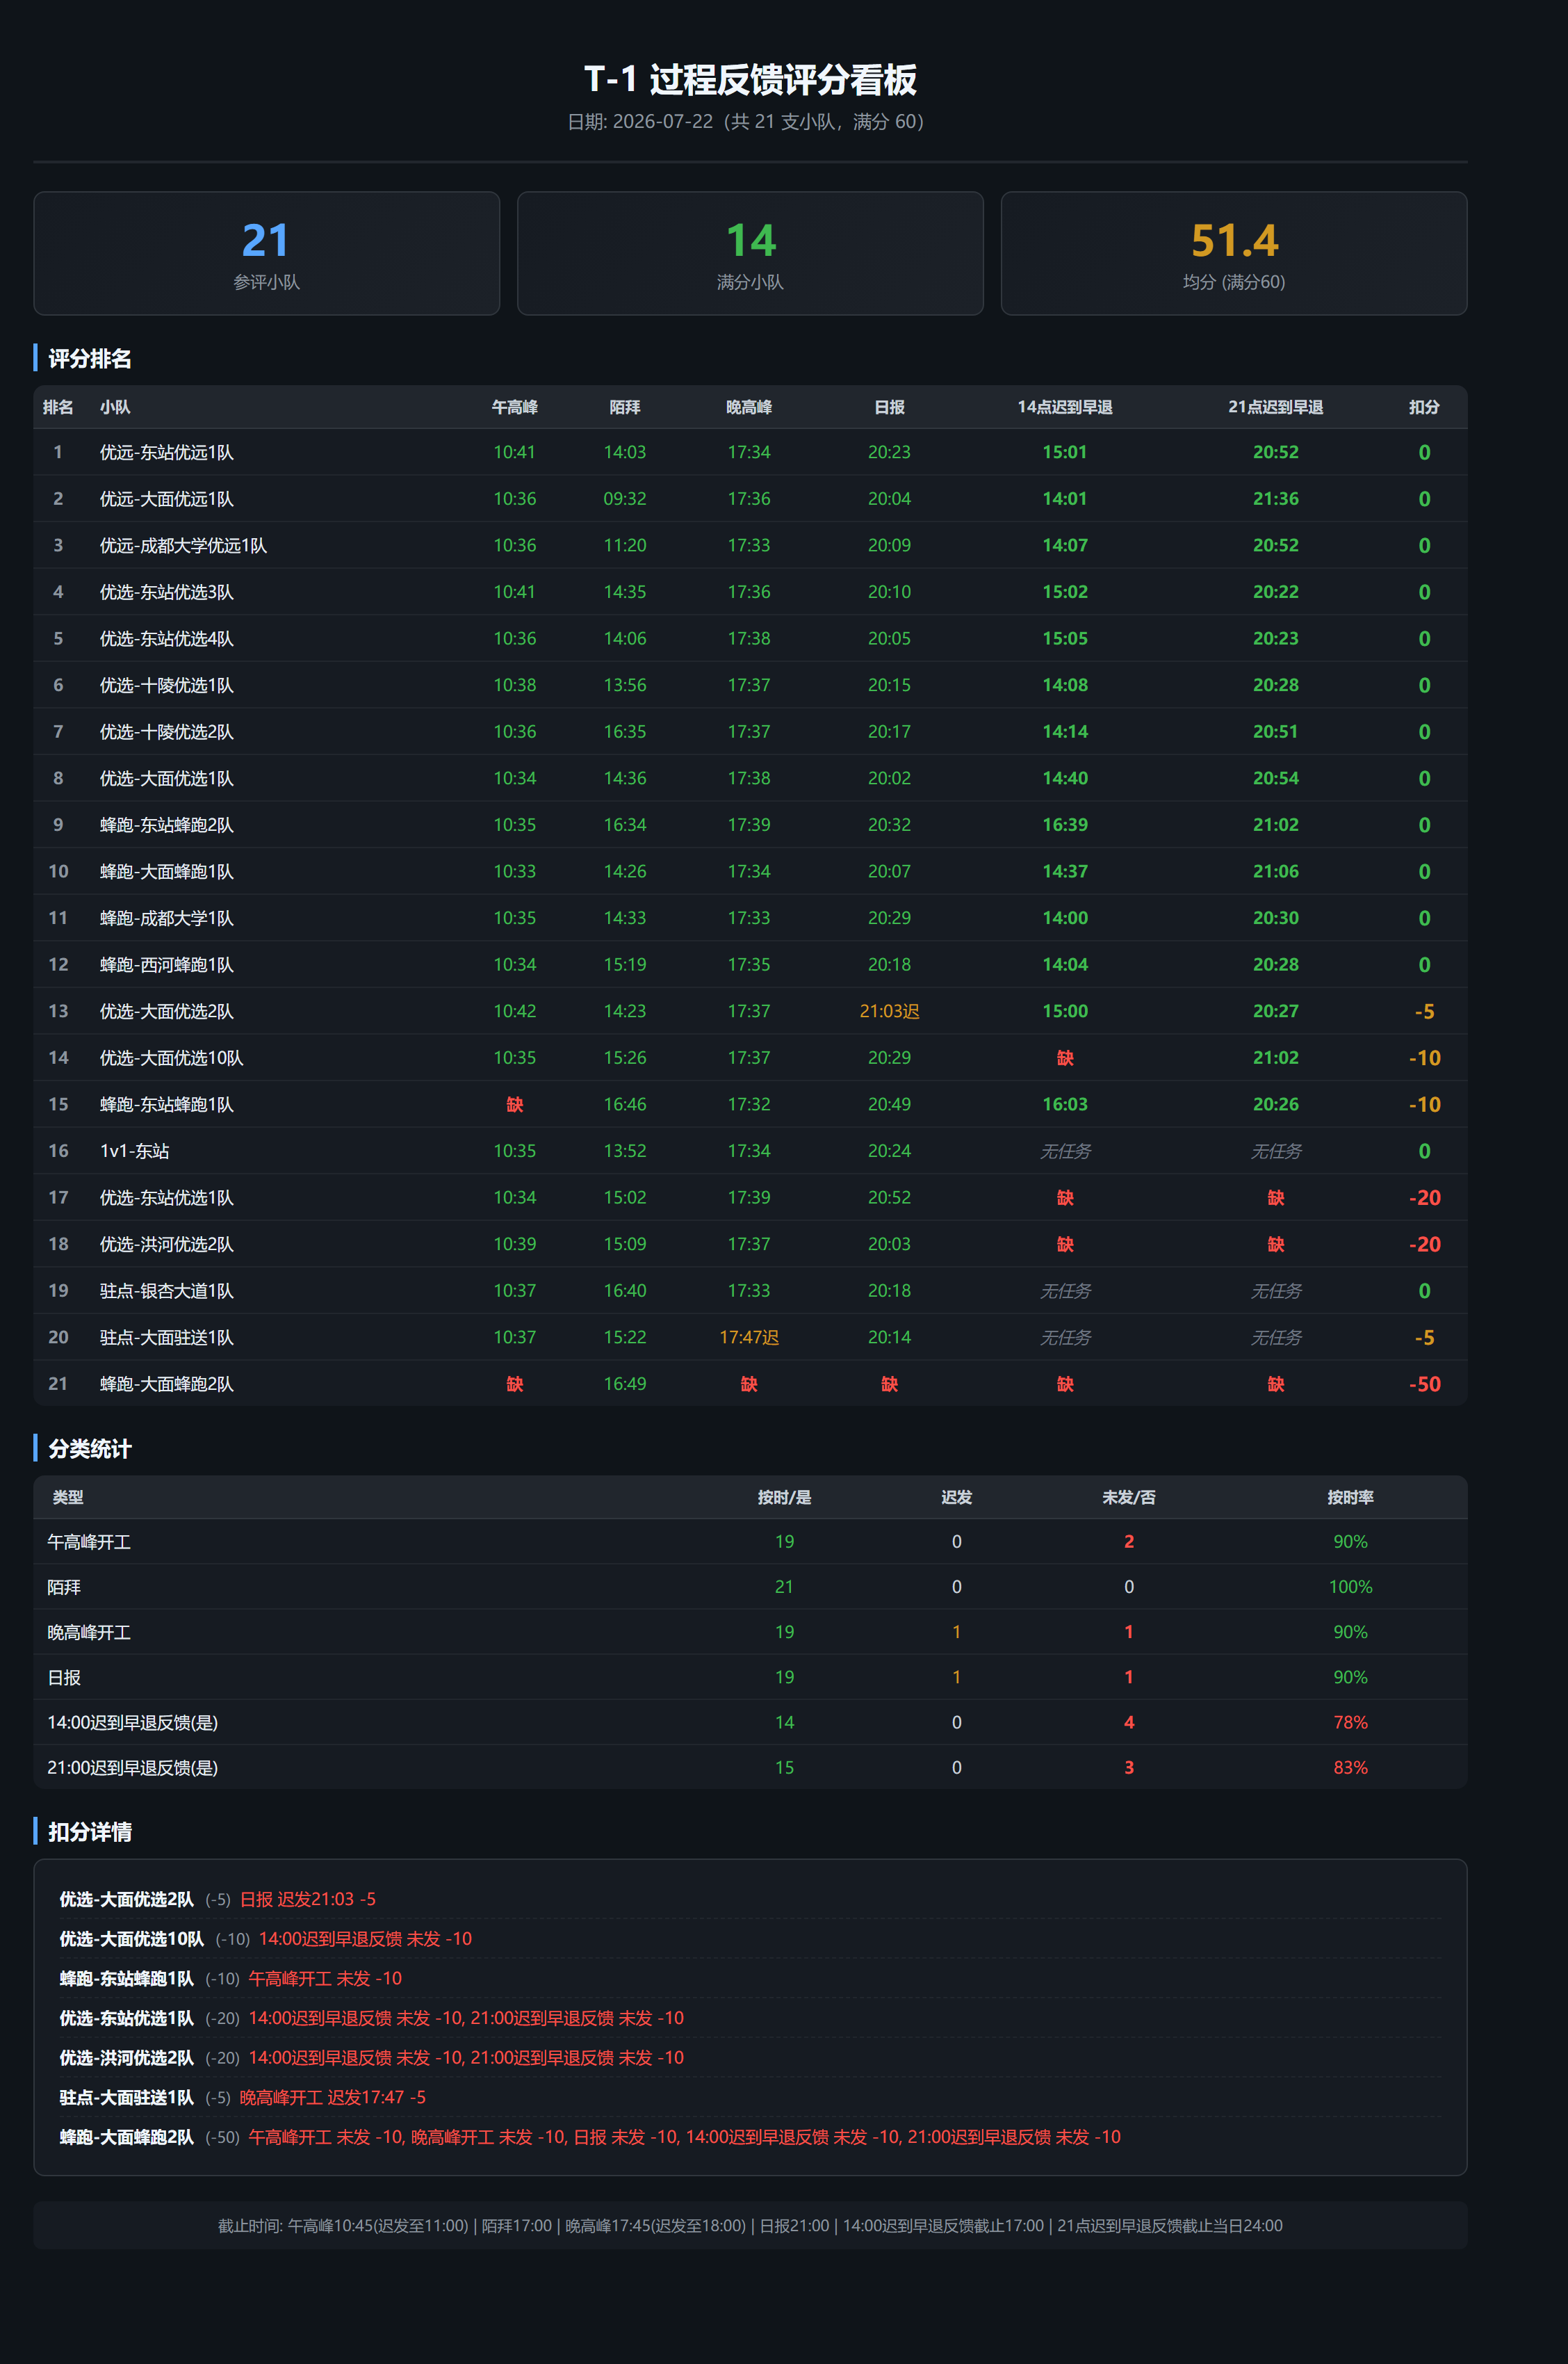Click 优选-大面优选10队 in ranking table

click(x=172, y=1058)
